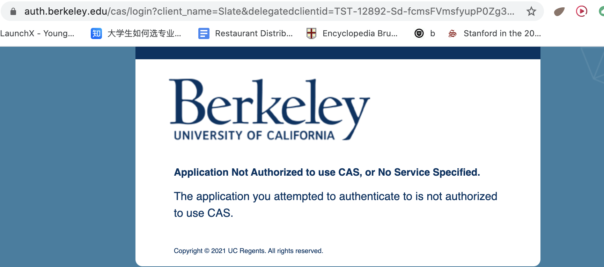Click the 'b' bookmark label
The height and width of the screenshot is (267, 604).
coord(433,33)
